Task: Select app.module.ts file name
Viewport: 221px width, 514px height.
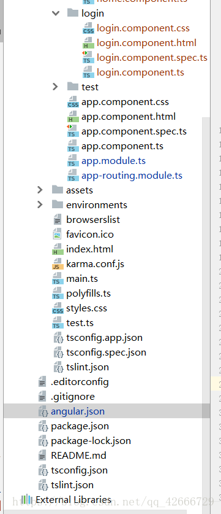Action: coord(113,161)
